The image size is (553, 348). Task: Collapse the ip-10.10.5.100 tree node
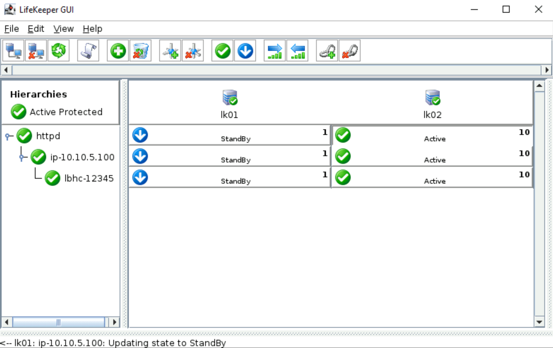click(22, 157)
